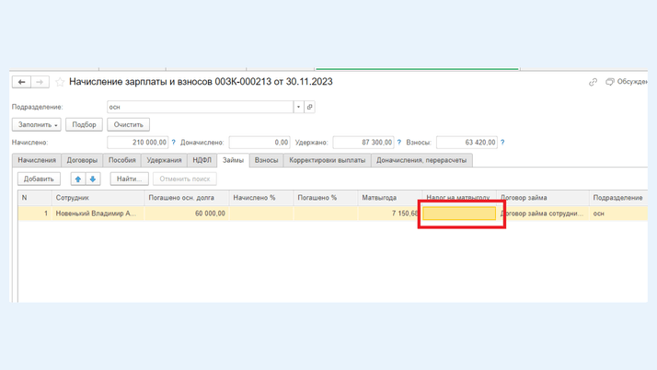Click the back navigation arrow

pyautogui.click(x=21, y=82)
